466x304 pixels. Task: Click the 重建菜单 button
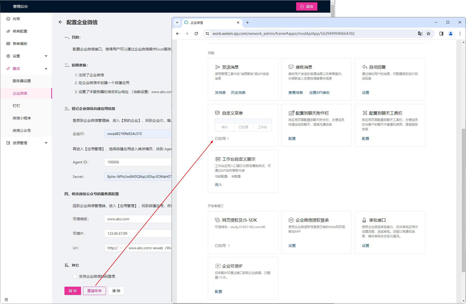[94, 291]
